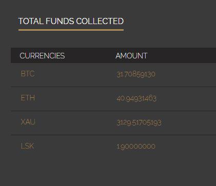Select the XAU amount 3129.51705193
Image resolution: width=216 pixels, height=186 pixels.
coord(139,123)
